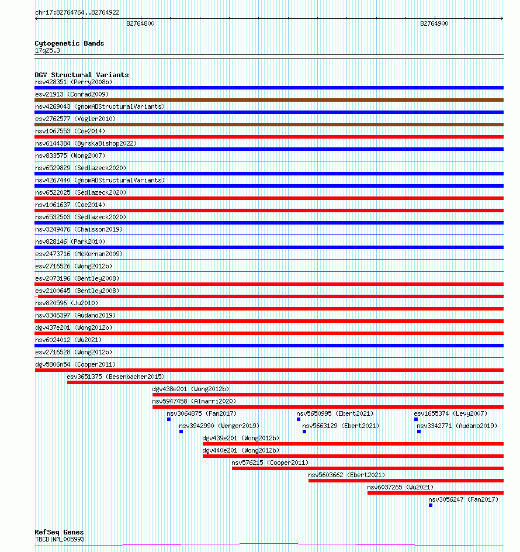
Task: Click the nsv828146 (Park2010) label
Action: click(x=70, y=242)
